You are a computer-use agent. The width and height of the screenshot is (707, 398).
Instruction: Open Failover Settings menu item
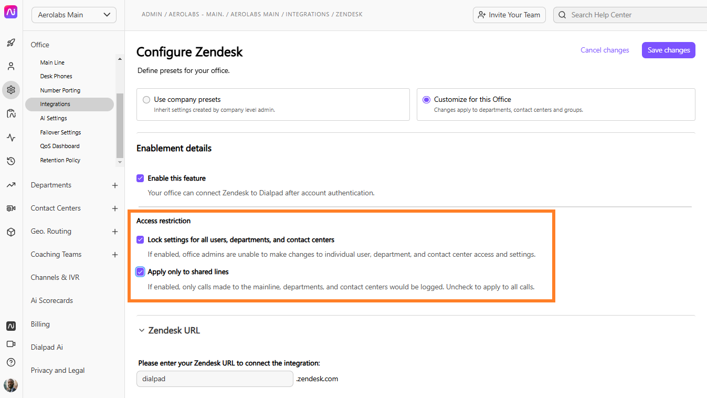coord(60,132)
